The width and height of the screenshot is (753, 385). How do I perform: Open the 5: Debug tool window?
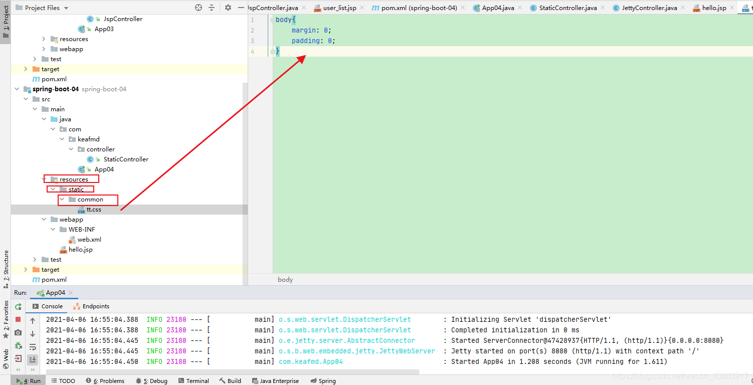(x=151, y=381)
